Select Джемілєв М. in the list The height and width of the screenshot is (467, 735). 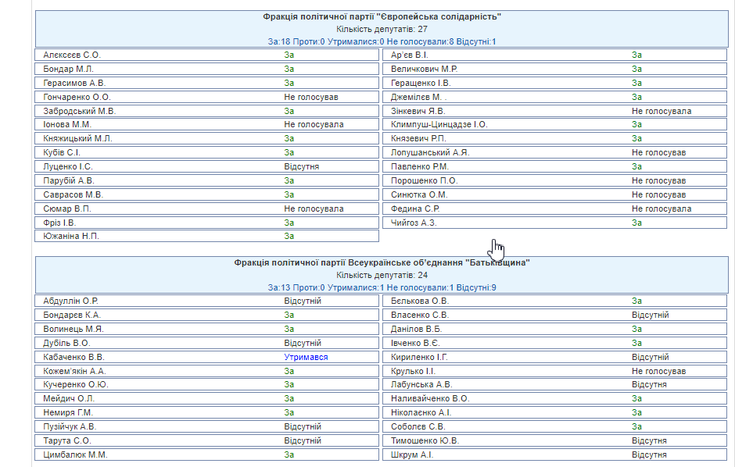416,97
